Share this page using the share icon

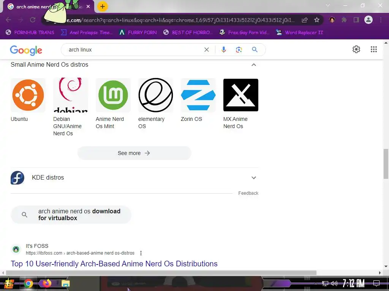[x=305, y=20]
